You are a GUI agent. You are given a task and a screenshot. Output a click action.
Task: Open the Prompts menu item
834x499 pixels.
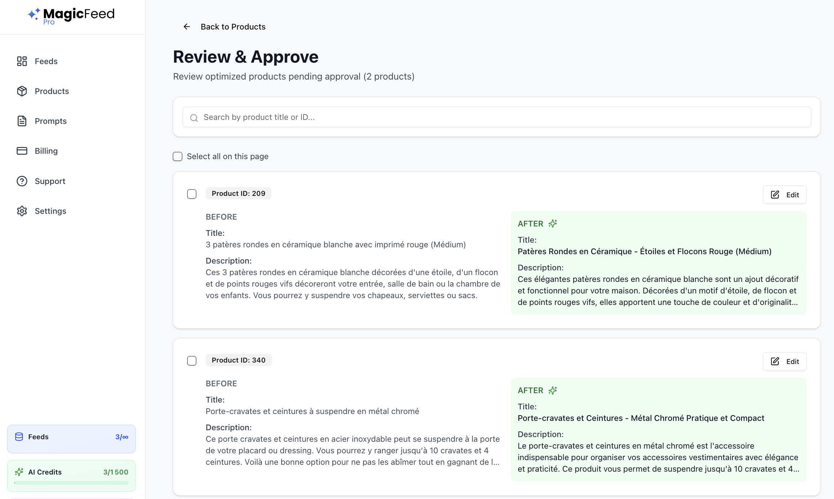50,121
